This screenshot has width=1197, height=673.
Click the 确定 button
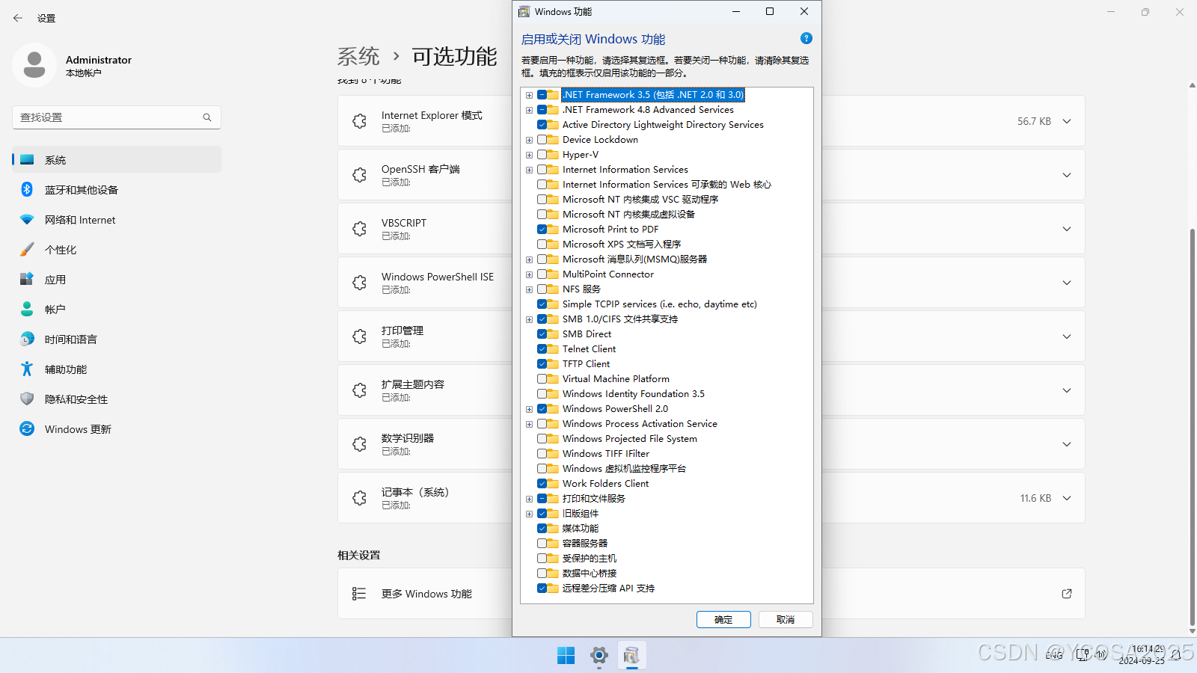pos(723,619)
